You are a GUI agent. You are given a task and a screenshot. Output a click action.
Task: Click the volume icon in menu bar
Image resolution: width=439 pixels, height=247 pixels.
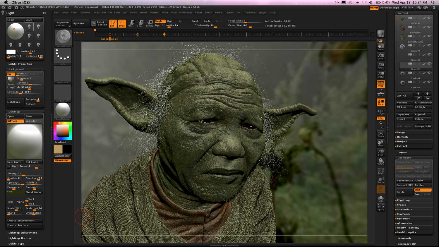[371, 2]
